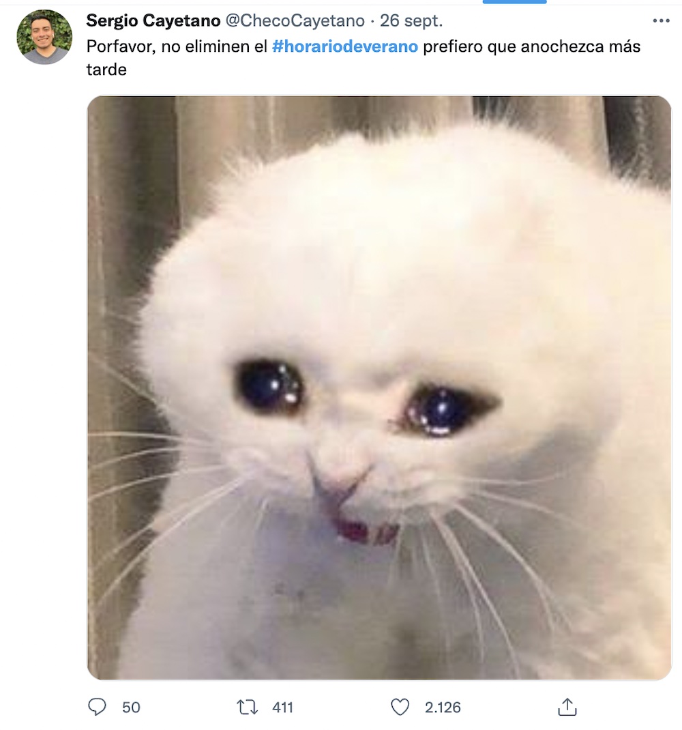This screenshot has height=730, width=682.
Task: Like the tweet with the heart icon
Action: pos(400,707)
